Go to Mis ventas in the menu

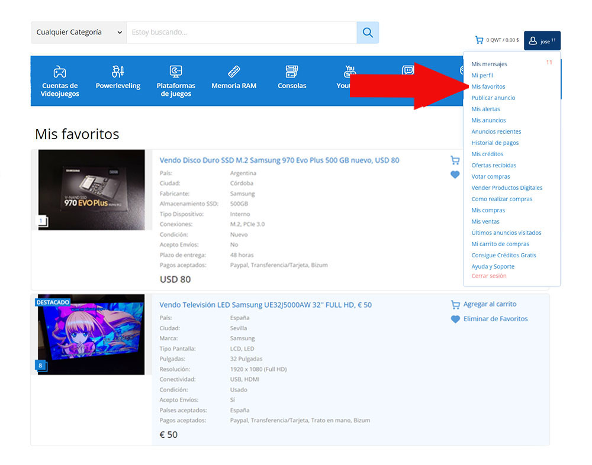click(x=485, y=221)
